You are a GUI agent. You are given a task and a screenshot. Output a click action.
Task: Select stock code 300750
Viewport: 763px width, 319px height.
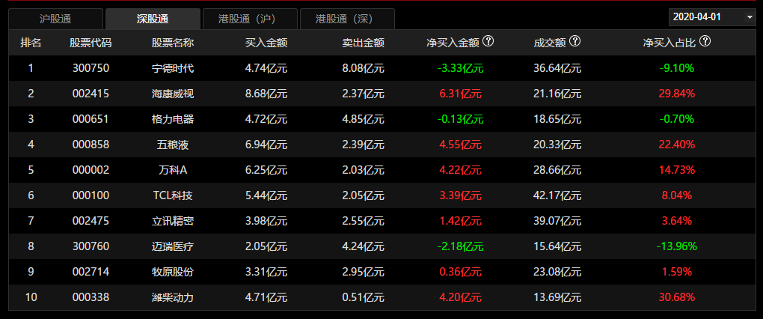click(x=91, y=68)
